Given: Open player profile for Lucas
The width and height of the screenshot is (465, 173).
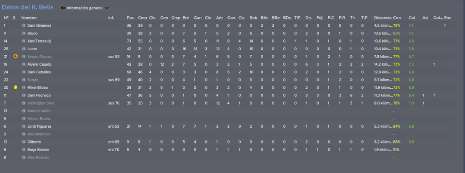Looking at the screenshot, I should (x=32, y=49).
